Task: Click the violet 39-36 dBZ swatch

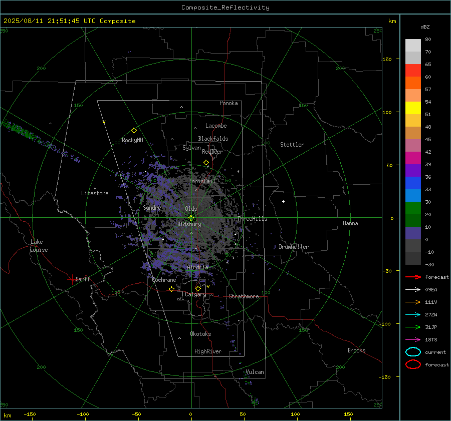Action: [x=413, y=171]
